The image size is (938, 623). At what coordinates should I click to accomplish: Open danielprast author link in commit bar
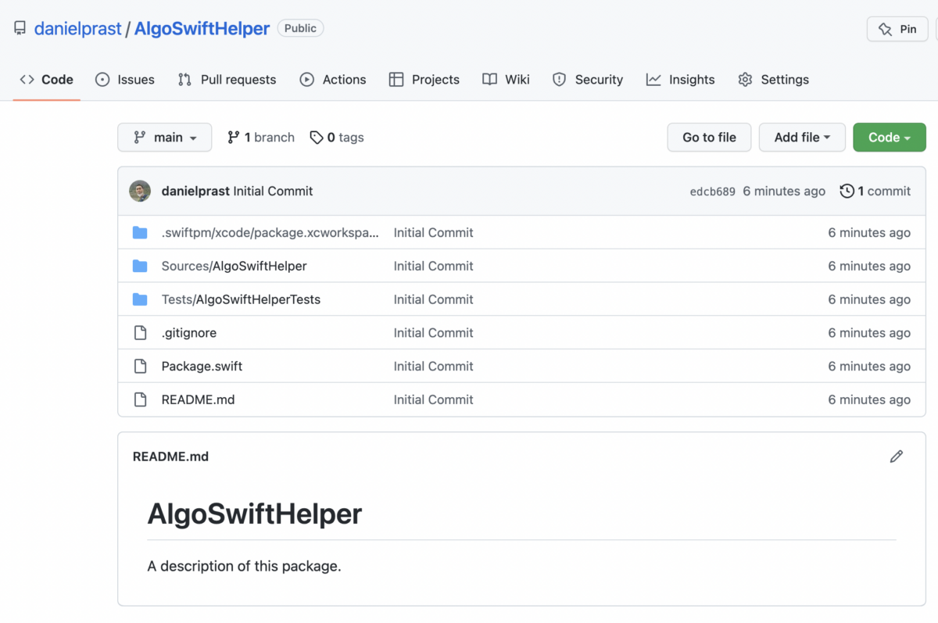click(x=195, y=191)
